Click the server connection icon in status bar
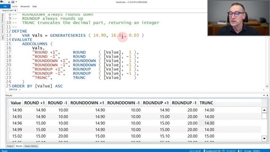270x152 pixels. click(204, 151)
